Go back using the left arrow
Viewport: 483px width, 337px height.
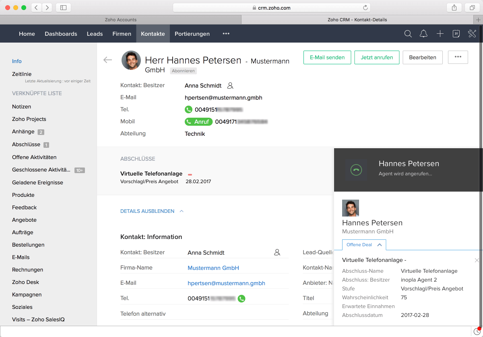point(107,60)
